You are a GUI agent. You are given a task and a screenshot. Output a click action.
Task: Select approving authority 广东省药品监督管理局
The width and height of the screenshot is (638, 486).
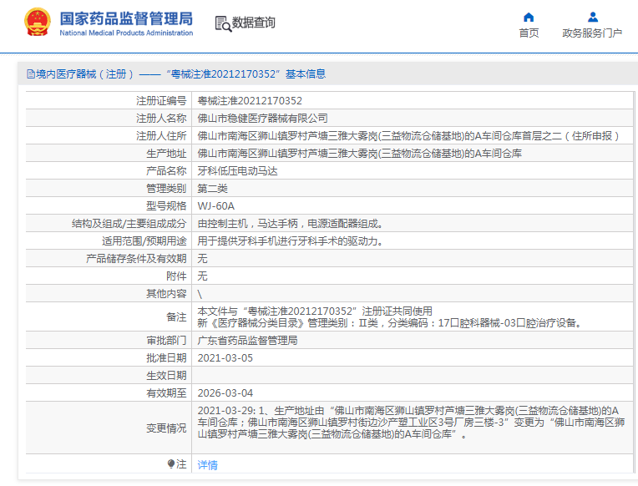pos(247,340)
